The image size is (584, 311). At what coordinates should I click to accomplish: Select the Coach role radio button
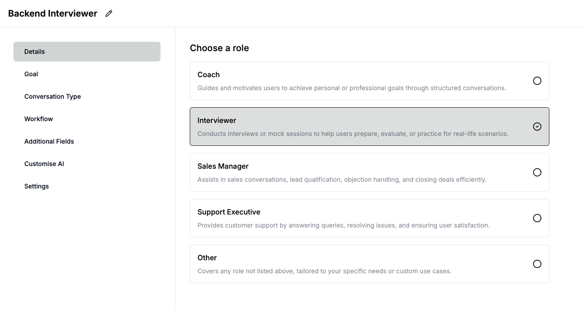click(x=537, y=81)
